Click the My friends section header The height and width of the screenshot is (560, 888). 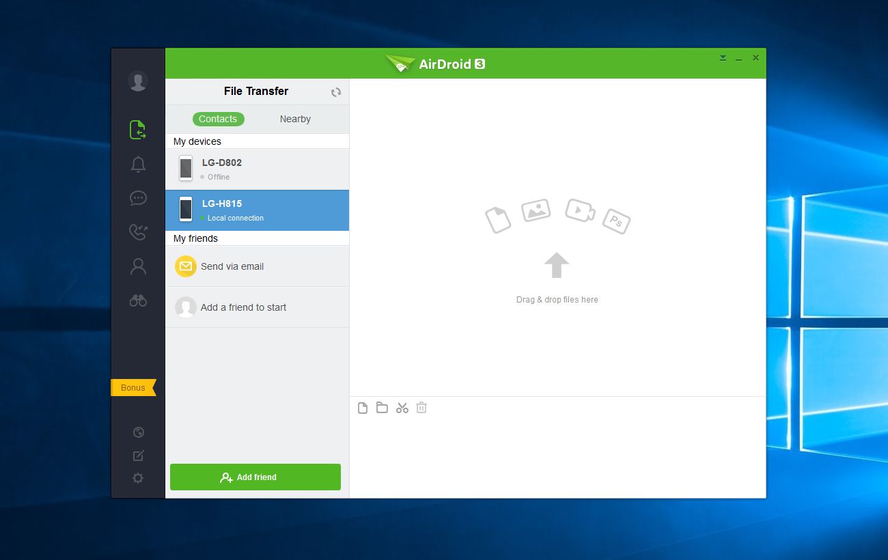coord(257,238)
